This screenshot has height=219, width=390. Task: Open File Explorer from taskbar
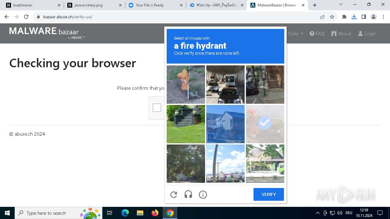click(140, 213)
